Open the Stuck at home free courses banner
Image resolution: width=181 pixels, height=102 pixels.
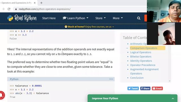point(89,27)
